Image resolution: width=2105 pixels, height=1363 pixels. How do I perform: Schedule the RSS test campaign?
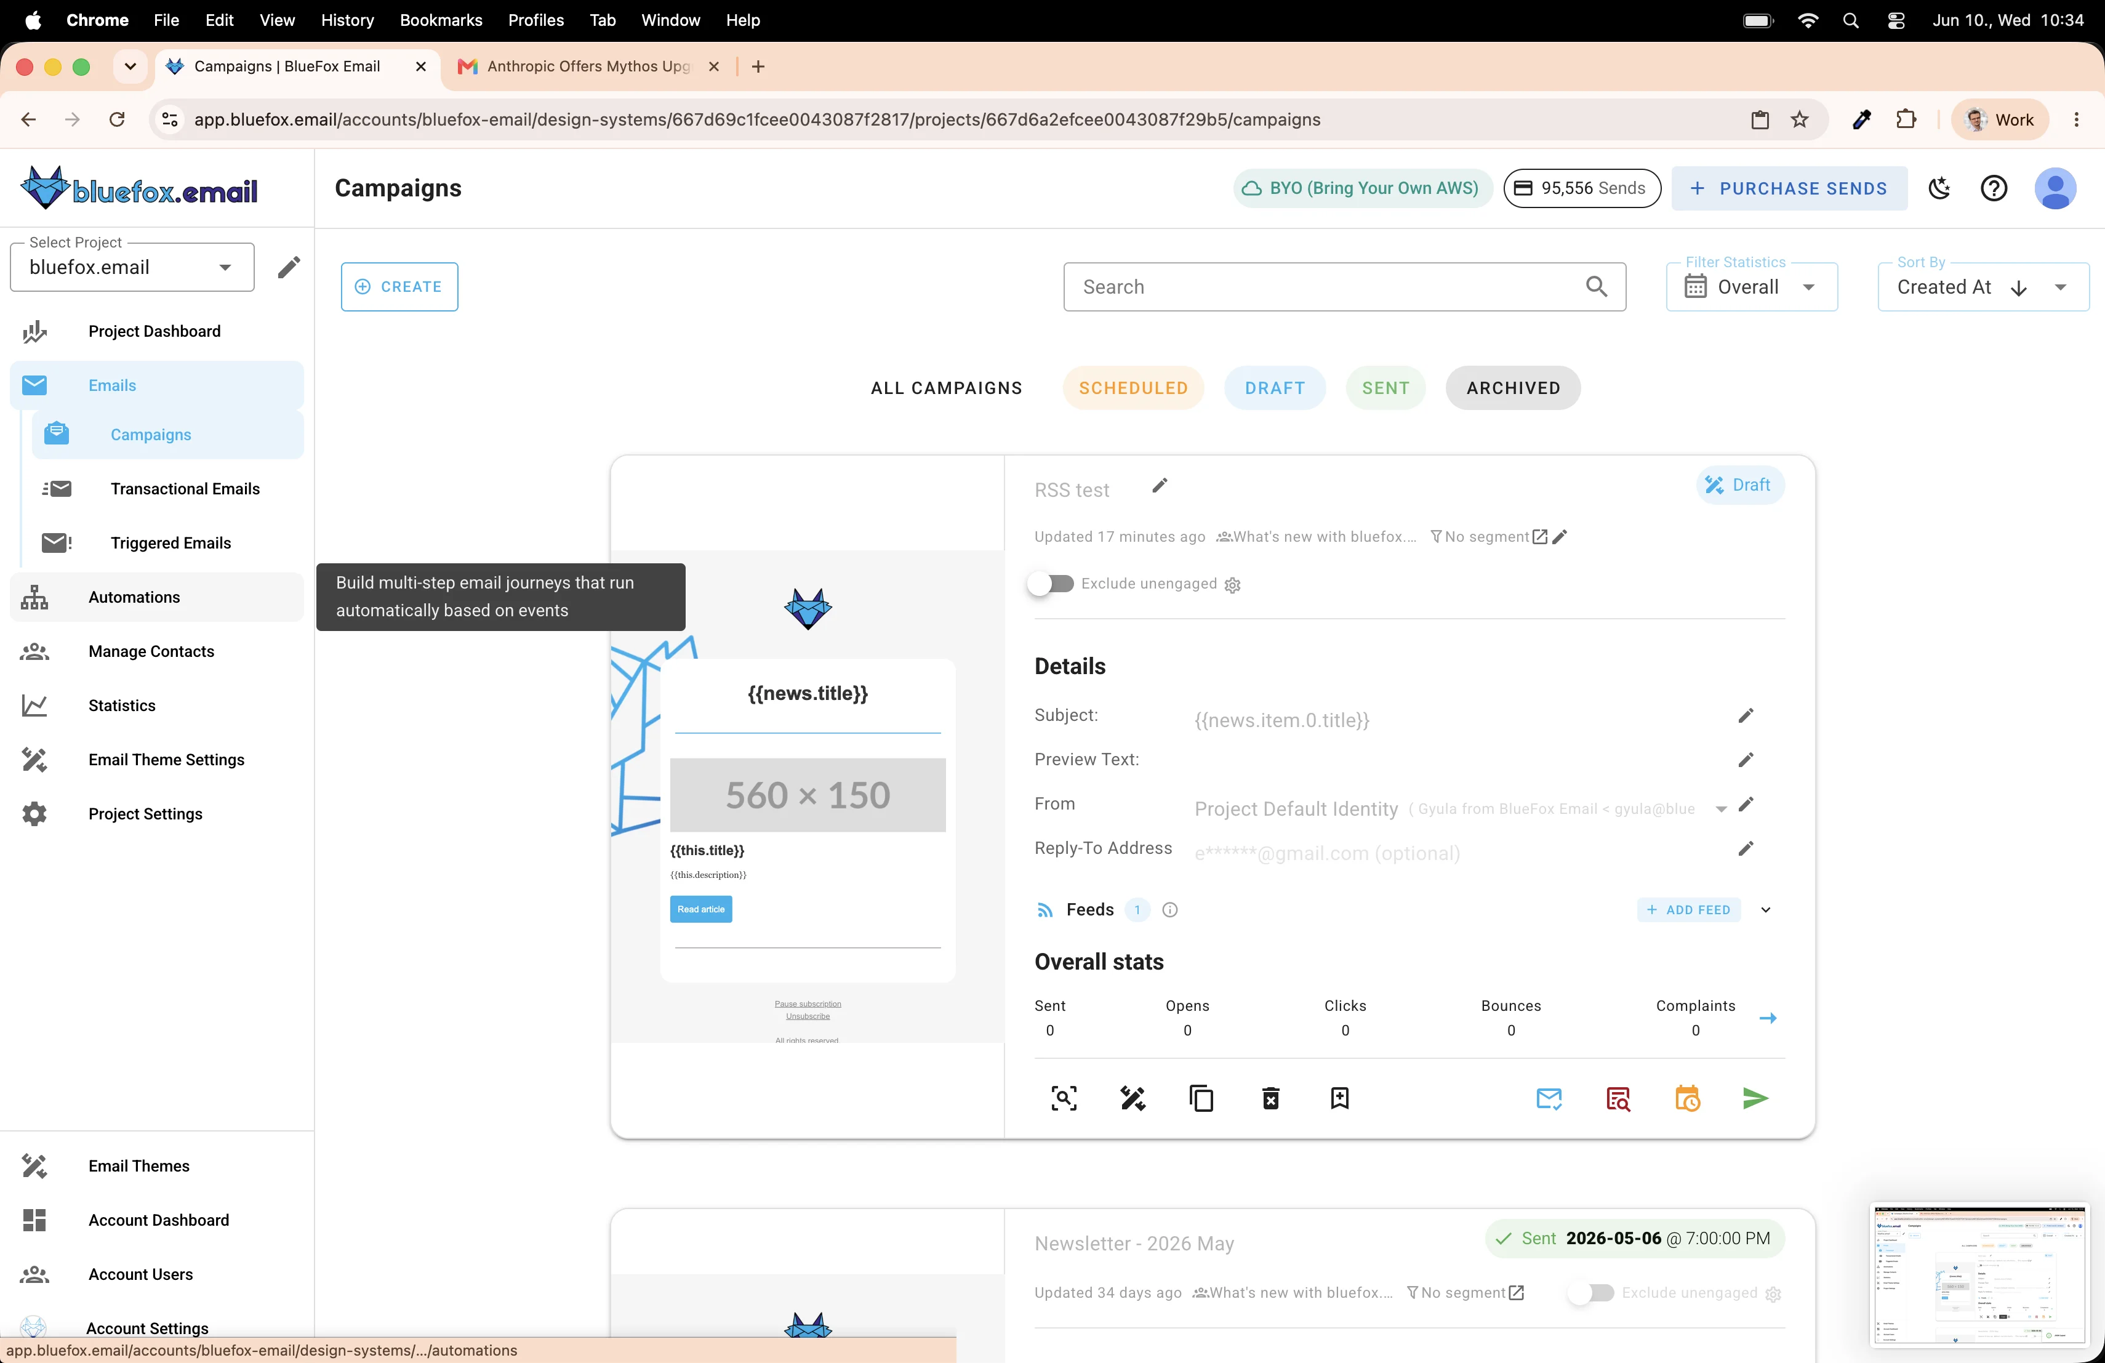coord(1686,1098)
